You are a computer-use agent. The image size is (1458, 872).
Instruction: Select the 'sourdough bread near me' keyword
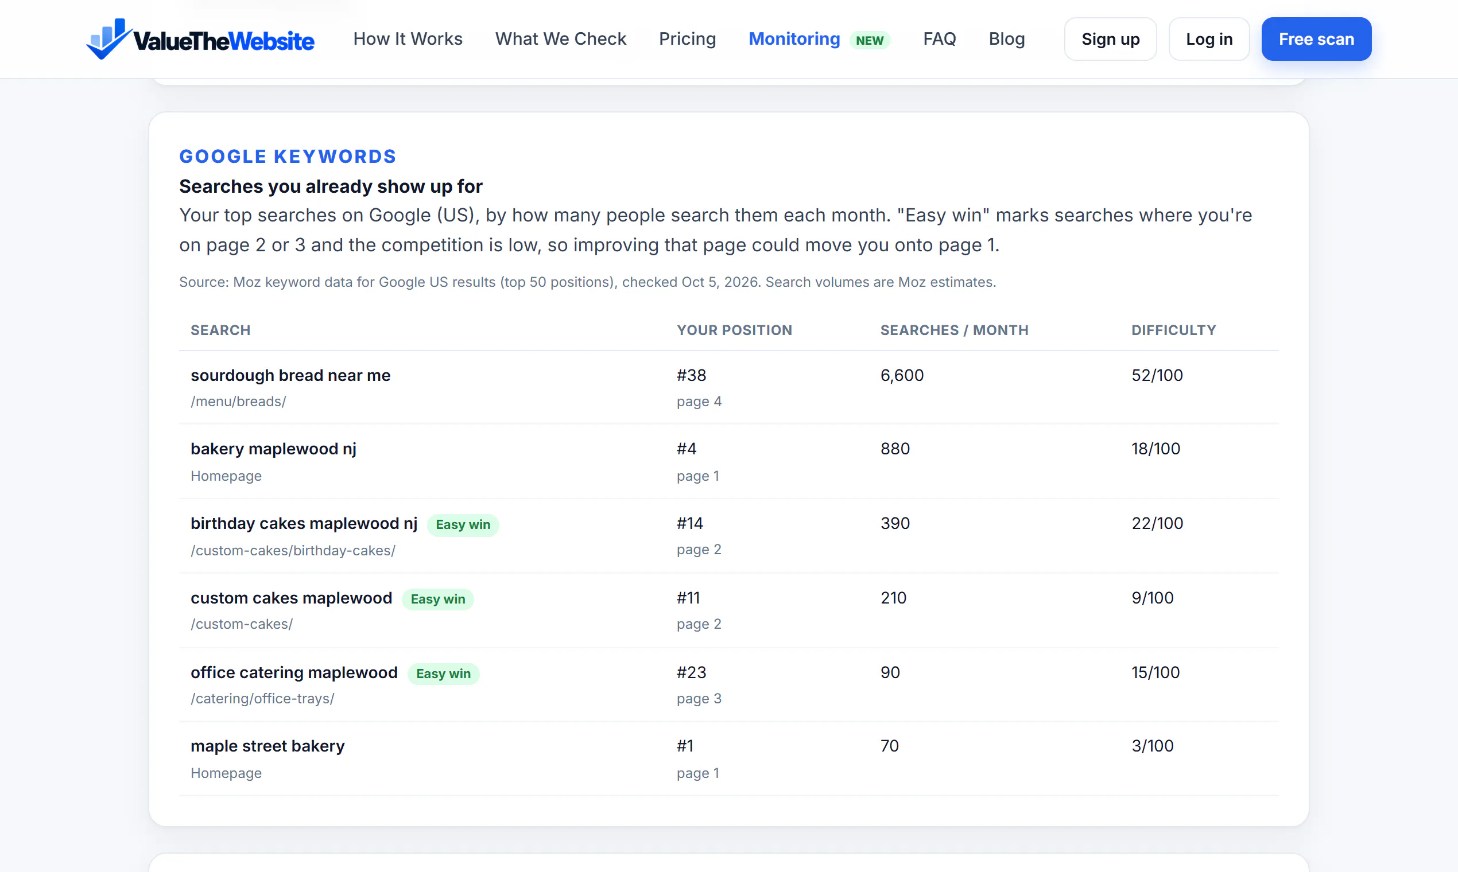[290, 375]
